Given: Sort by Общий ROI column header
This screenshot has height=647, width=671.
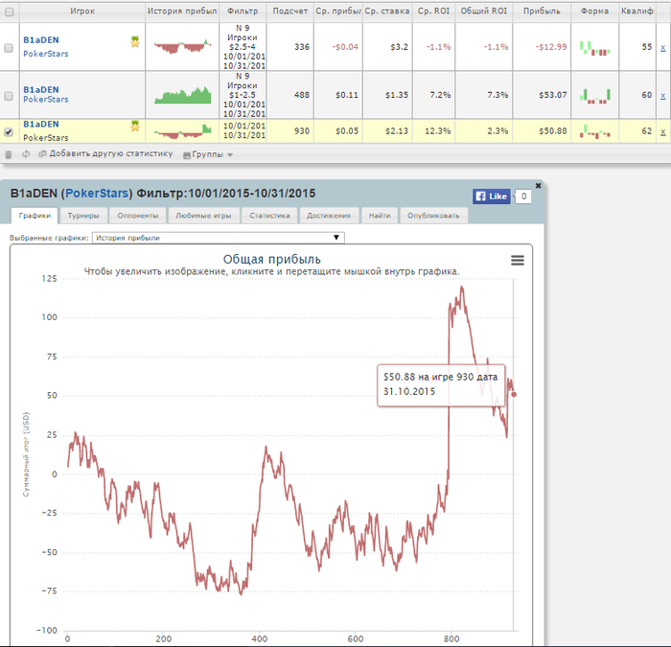Looking at the screenshot, I should (x=483, y=12).
